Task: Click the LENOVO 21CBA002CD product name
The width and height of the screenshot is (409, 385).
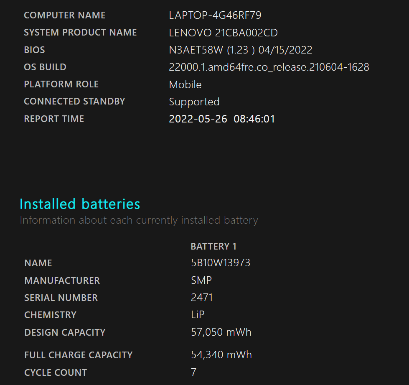Action: (x=223, y=33)
